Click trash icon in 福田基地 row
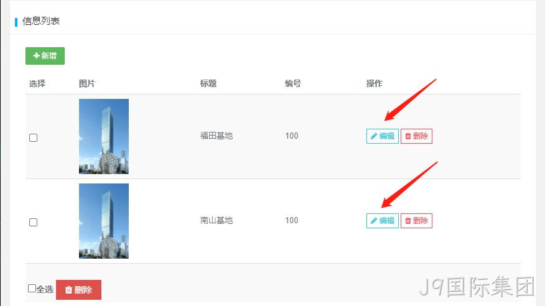This screenshot has height=306, width=545. (408, 136)
